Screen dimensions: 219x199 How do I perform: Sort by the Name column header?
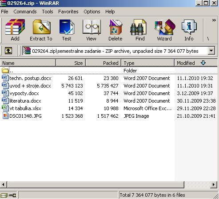tap(28, 63)
